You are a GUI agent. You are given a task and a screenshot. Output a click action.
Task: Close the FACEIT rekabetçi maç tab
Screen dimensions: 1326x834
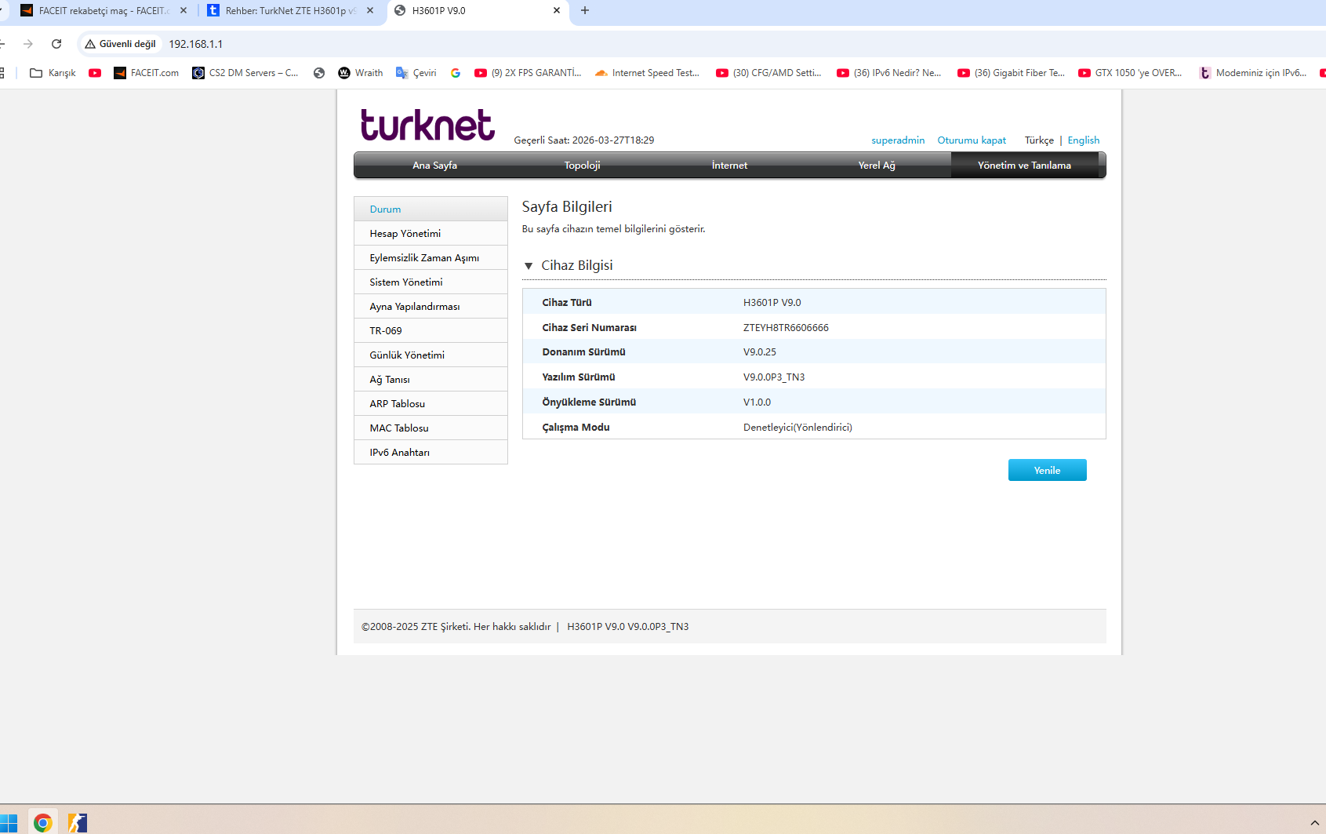click(x=183, y=11)
